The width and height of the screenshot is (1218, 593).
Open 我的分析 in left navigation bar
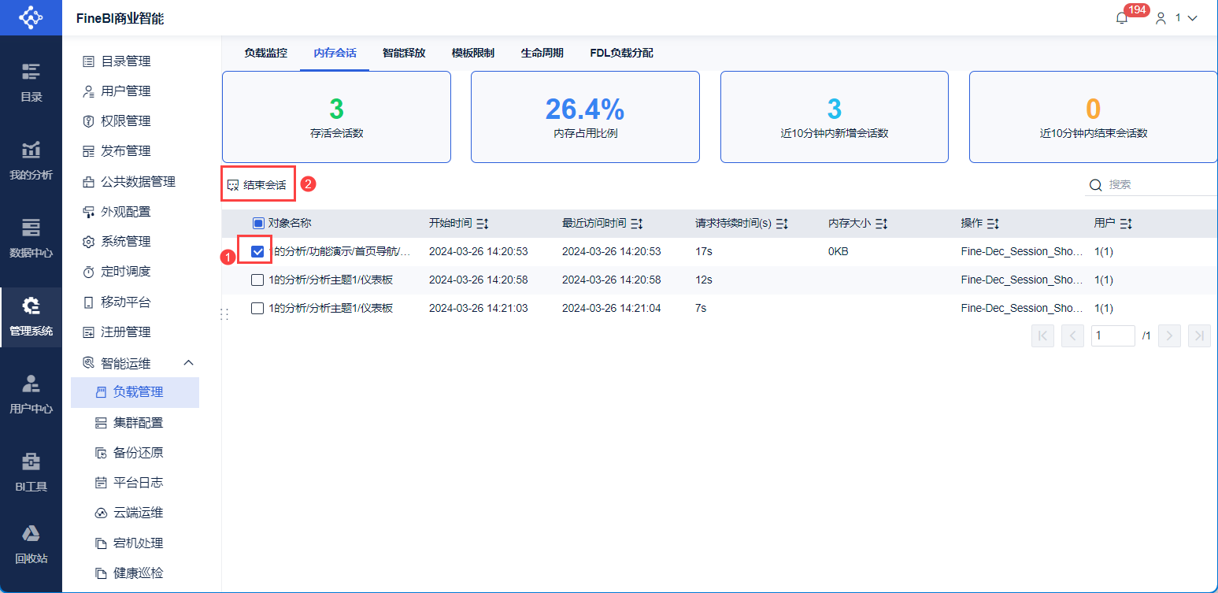tap(31, 161)
